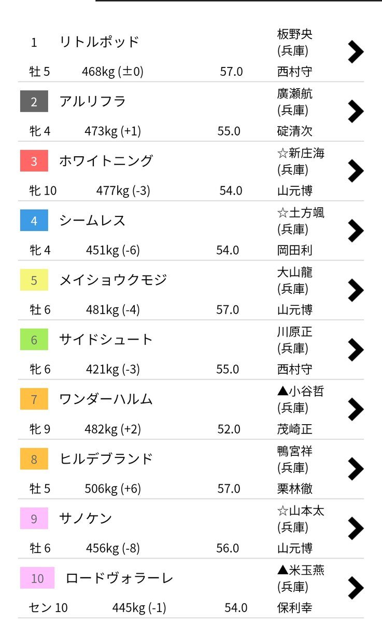Click the gray number 2 badge
The image size is (382, 623).
click(34, 101)
